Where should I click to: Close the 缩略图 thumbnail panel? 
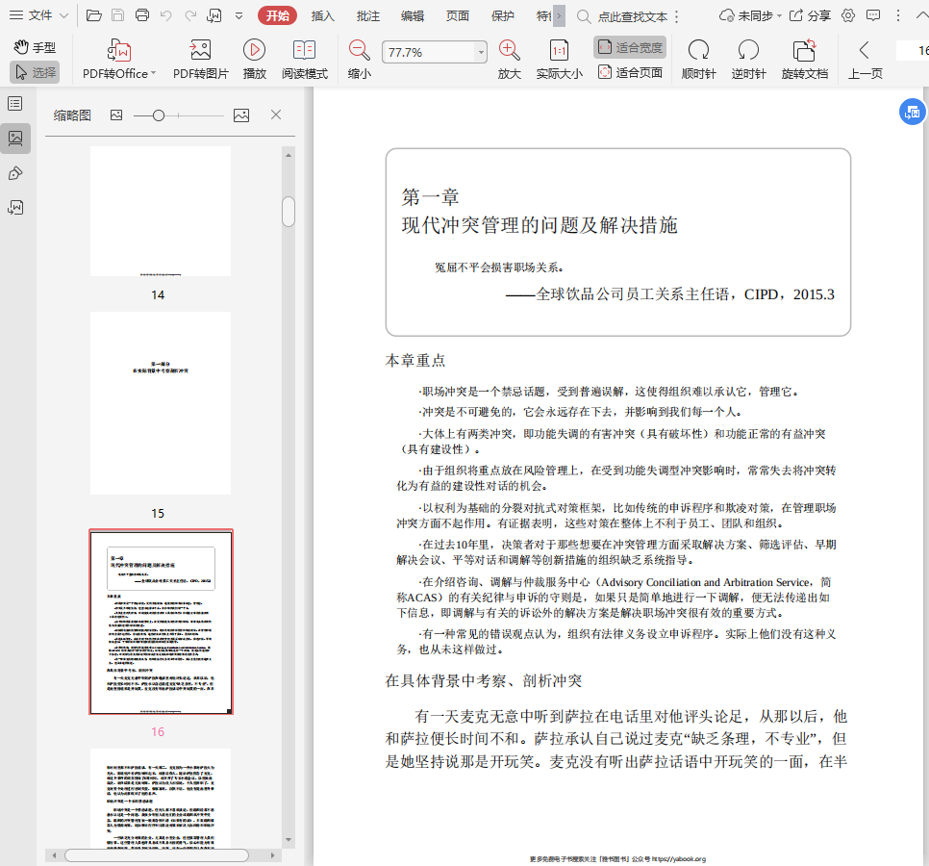(275, 115)
